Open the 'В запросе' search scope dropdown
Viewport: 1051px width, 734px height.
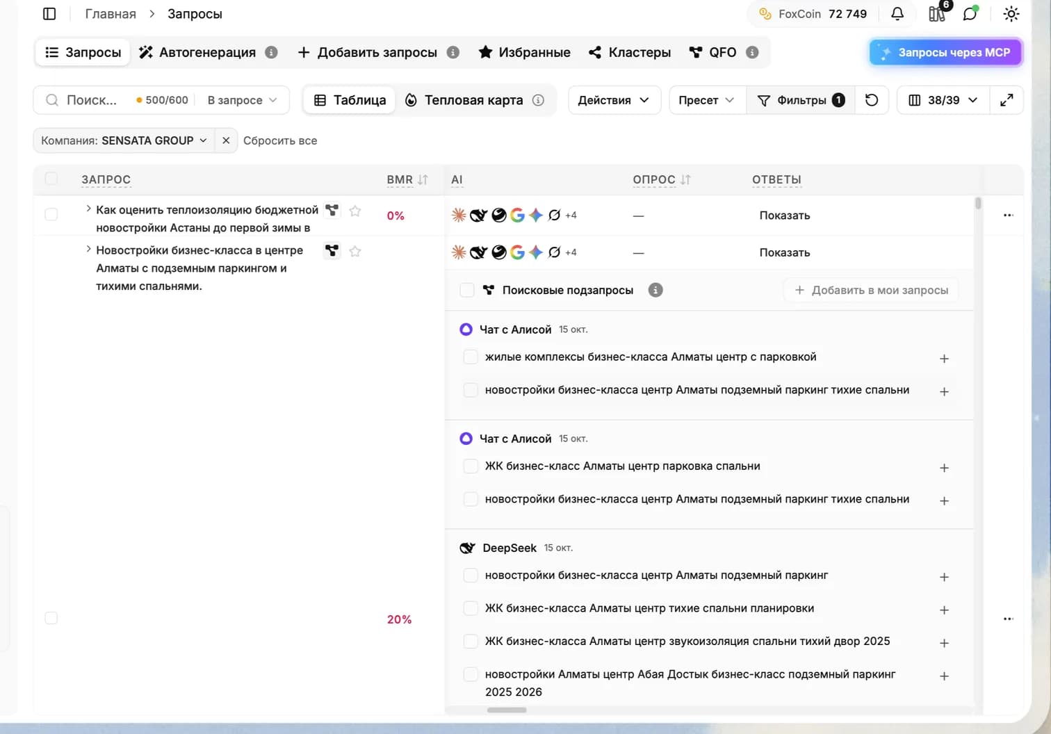(x=242, y=100)
